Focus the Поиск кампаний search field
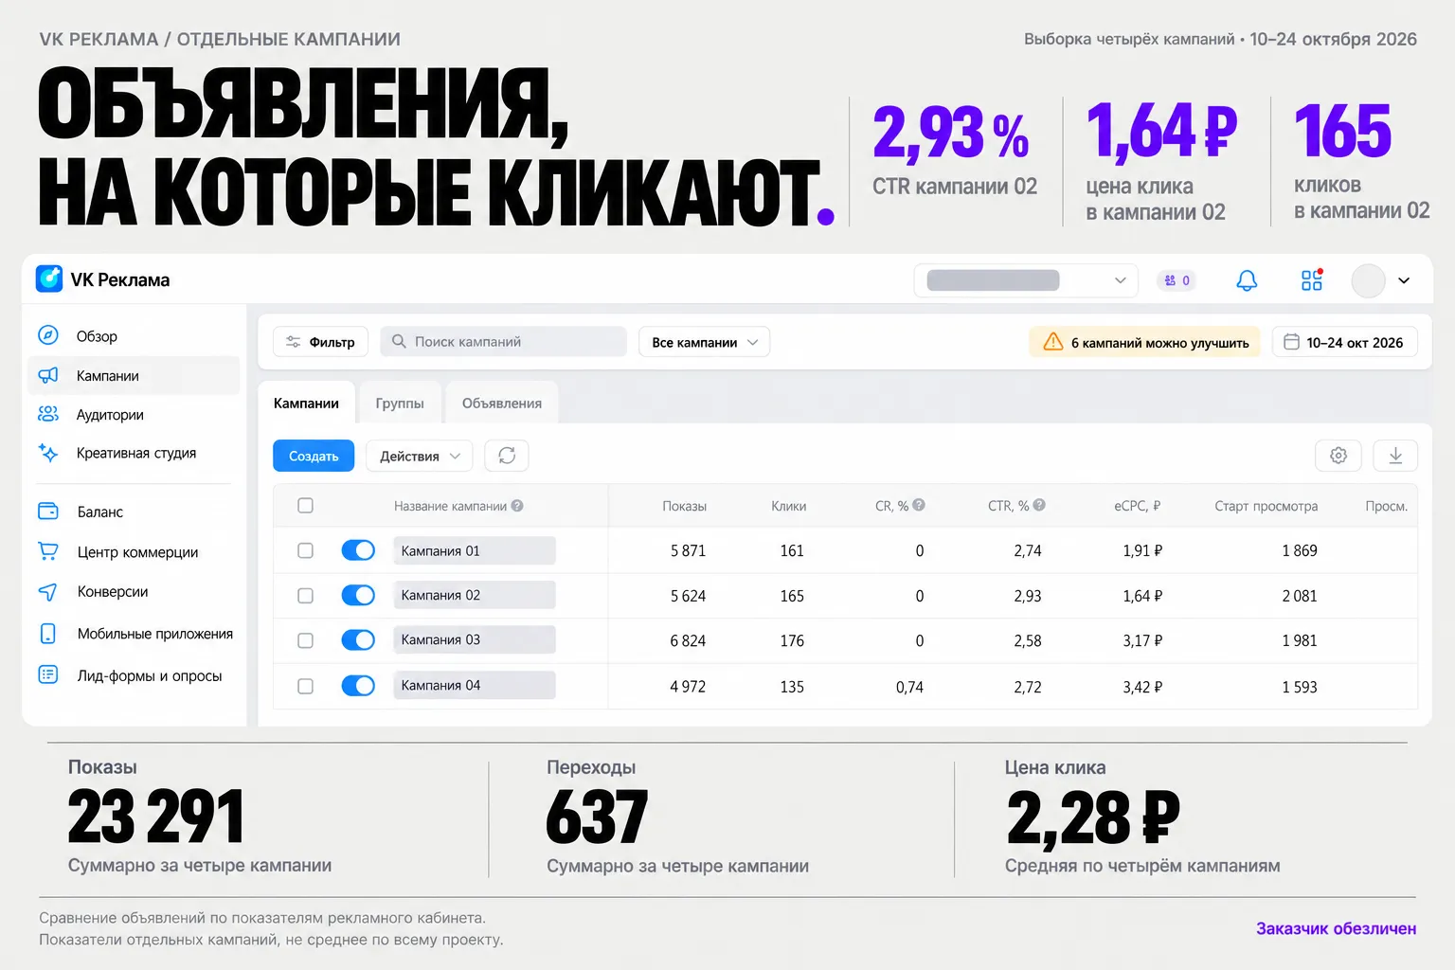The height and width of the screenshot is (970, 1455). coord(504,342)
